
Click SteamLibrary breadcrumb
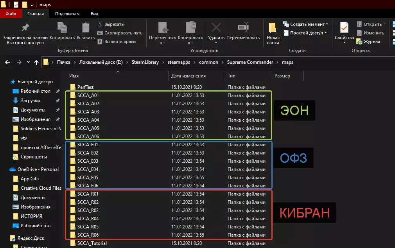(x=145, y=62)
